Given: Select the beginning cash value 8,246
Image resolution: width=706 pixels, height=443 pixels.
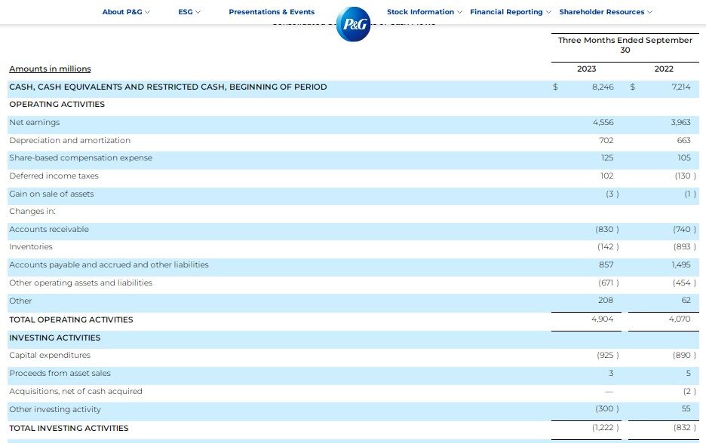Looking at the screenshot, I should (603, 87).
